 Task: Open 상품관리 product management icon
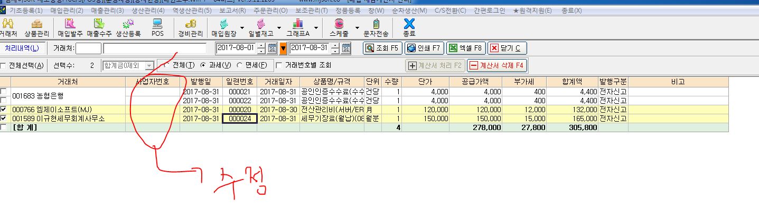pyautogui.click(x=37, y=27)
